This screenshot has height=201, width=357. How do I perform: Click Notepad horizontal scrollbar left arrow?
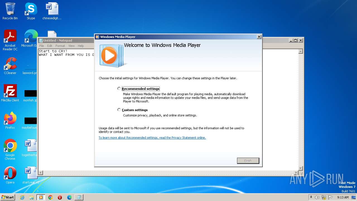[x=41, y=173]
